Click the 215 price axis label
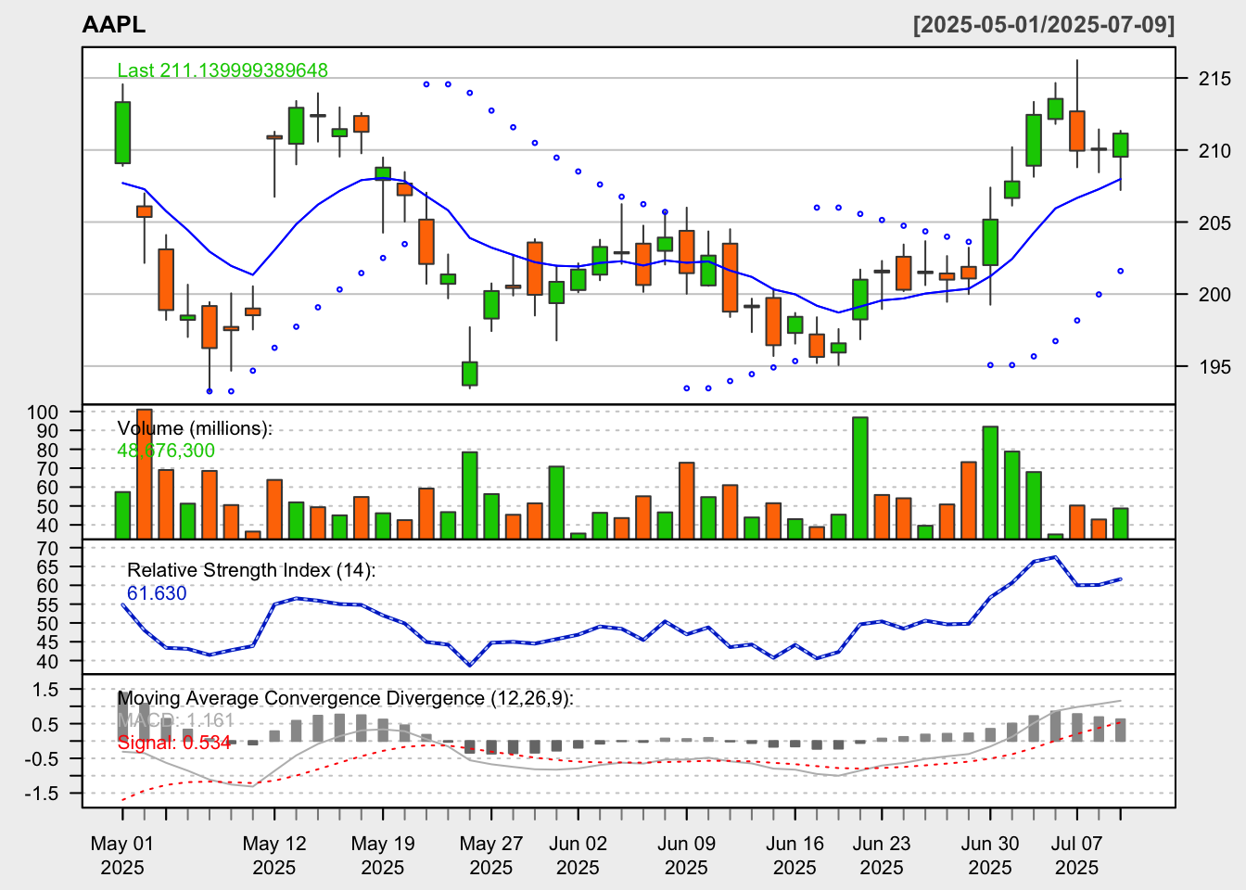Screen dimensions: 1246x890 [1214, 79]
